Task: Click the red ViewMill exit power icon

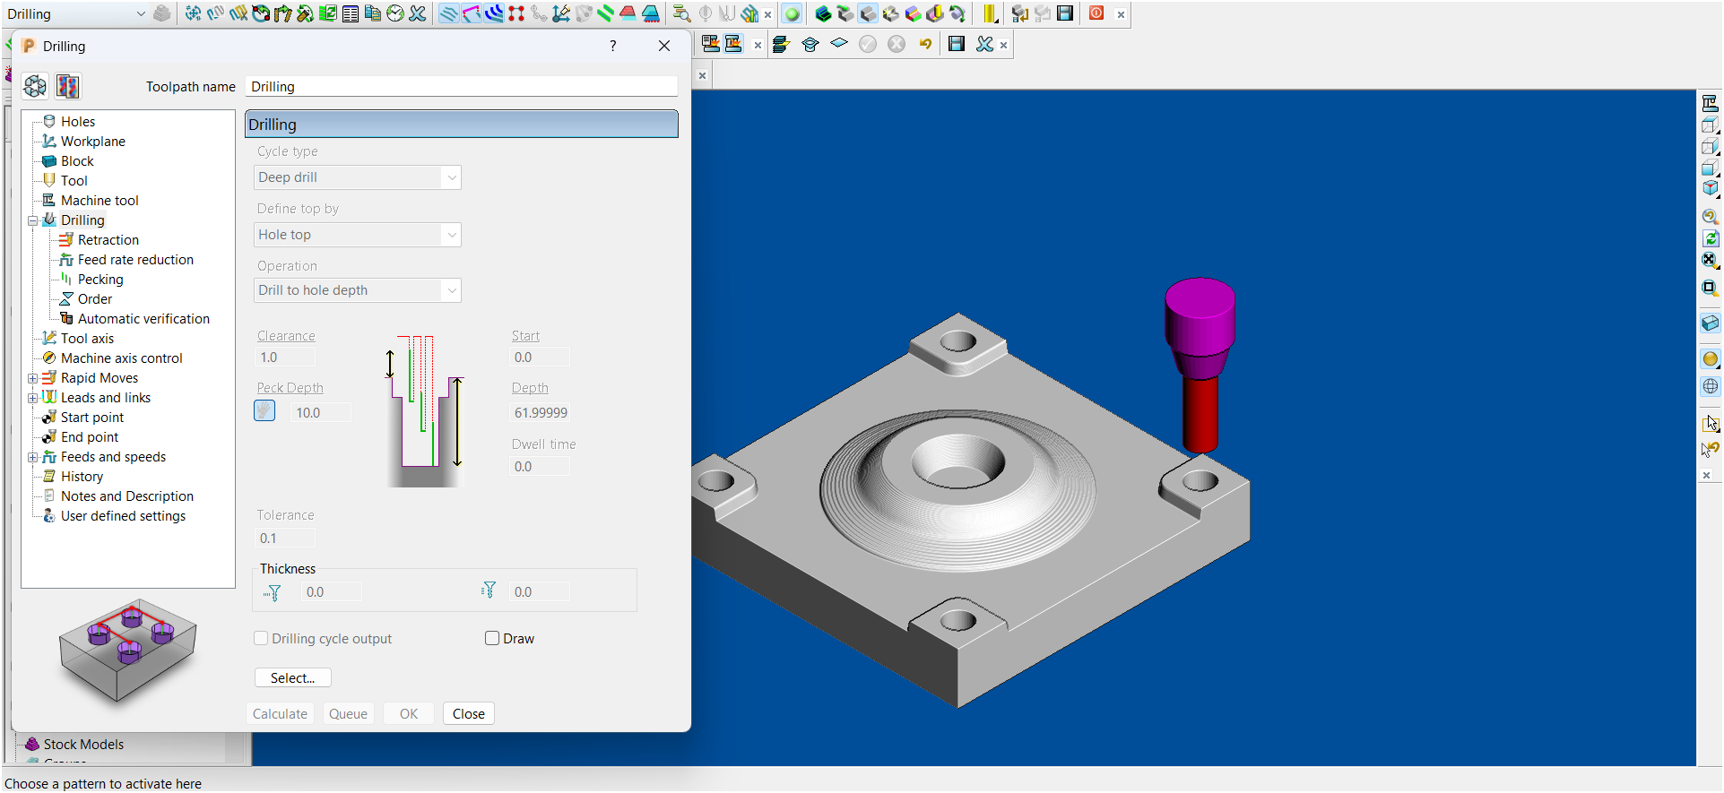Action: point(1096,13)
